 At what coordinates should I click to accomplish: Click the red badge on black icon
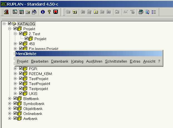click(x=56, y=12)
